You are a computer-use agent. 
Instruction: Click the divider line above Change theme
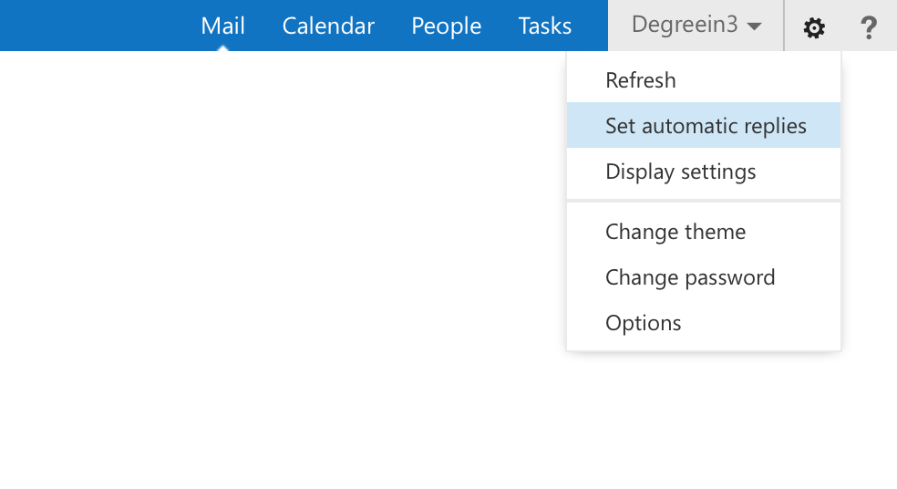click(704, 201)
